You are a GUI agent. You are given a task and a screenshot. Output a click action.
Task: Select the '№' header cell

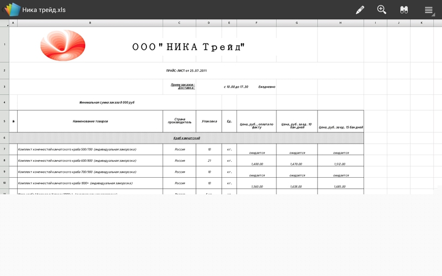tap(13, 121)
